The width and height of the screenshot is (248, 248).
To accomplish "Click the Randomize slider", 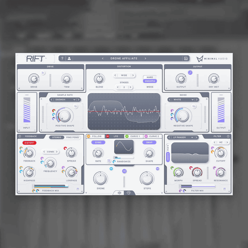I will 123,157.
